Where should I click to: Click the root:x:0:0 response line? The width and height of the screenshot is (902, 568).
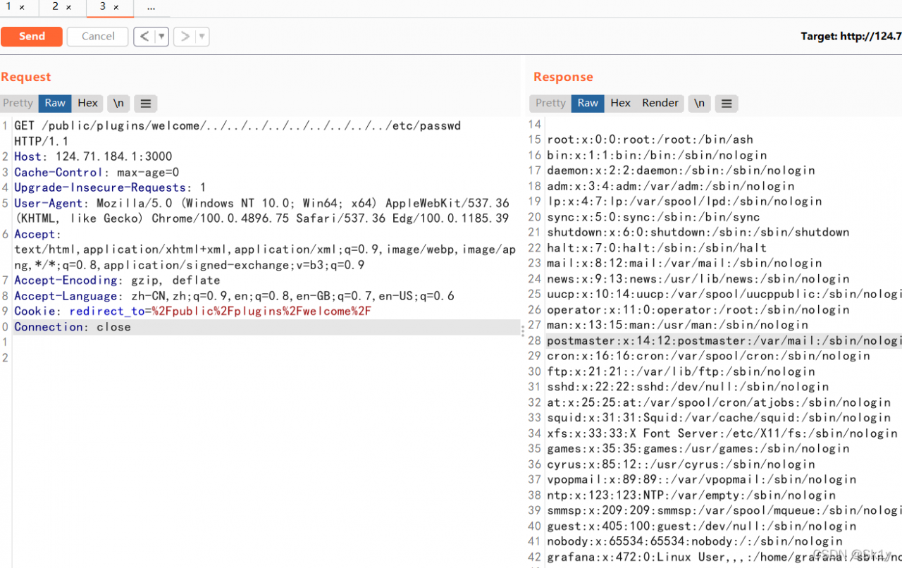point(650,140)
